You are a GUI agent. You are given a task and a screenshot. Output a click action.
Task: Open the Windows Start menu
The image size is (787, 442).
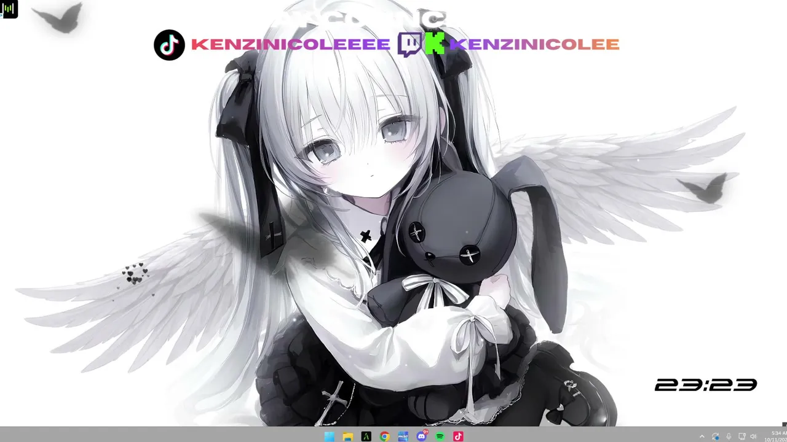click(x=330, y=436)
